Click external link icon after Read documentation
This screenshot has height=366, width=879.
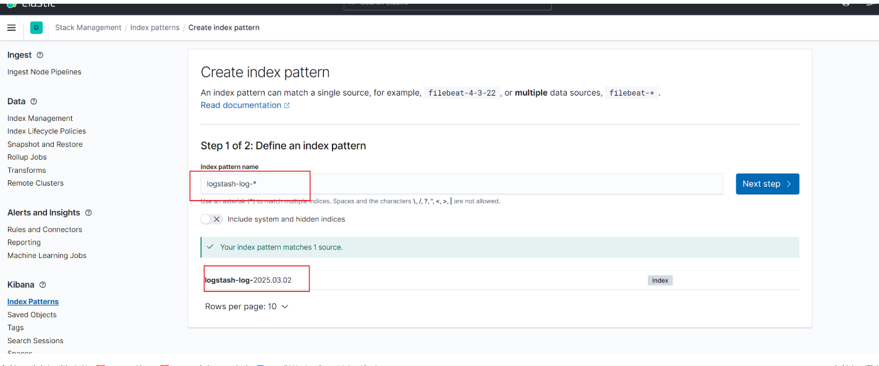coord(287,106)
